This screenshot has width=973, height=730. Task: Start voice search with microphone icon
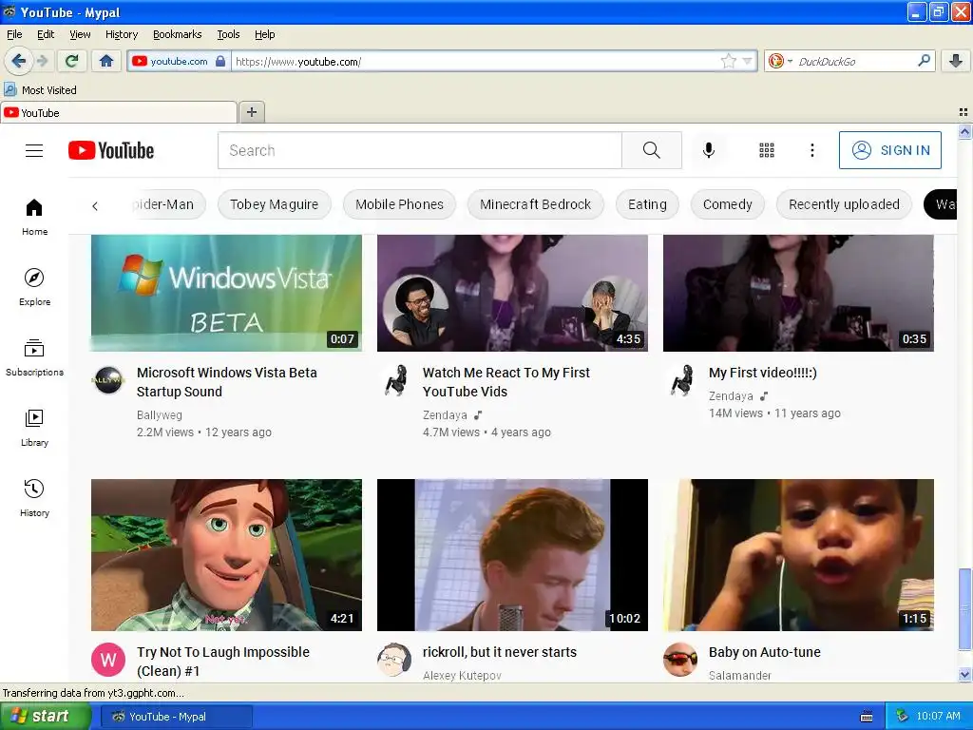coord(709,150)
